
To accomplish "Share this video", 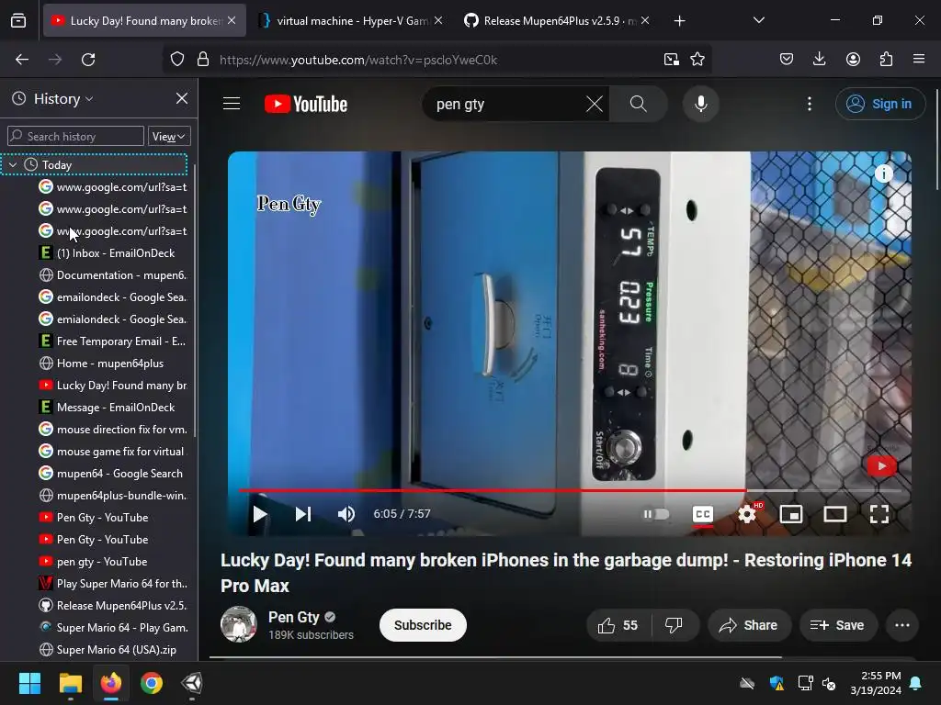I will pos(748,625).
